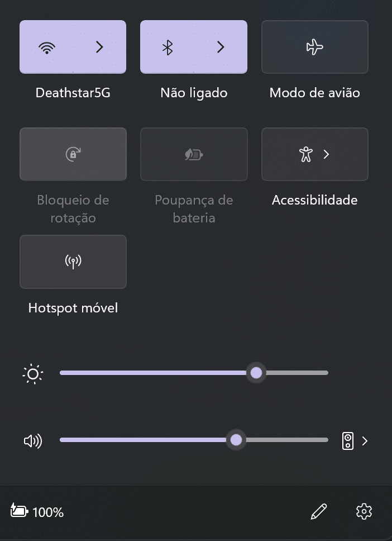
Task: Open Bluetooth devices list chevron
Action: click(x=221, y=48)
